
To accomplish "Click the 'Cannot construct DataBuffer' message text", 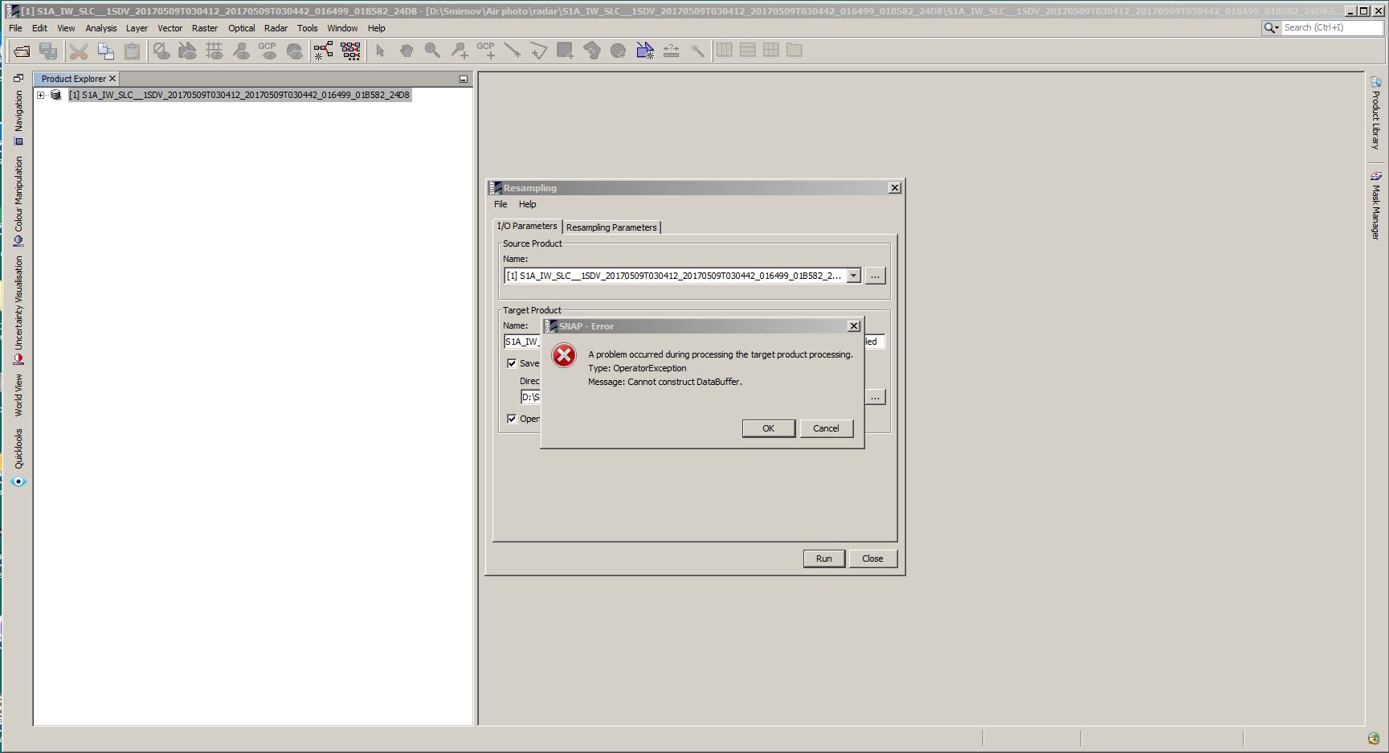I will pos(665,382).
